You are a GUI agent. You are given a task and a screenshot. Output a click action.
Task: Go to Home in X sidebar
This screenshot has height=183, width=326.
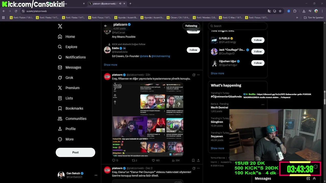point(66,37)
